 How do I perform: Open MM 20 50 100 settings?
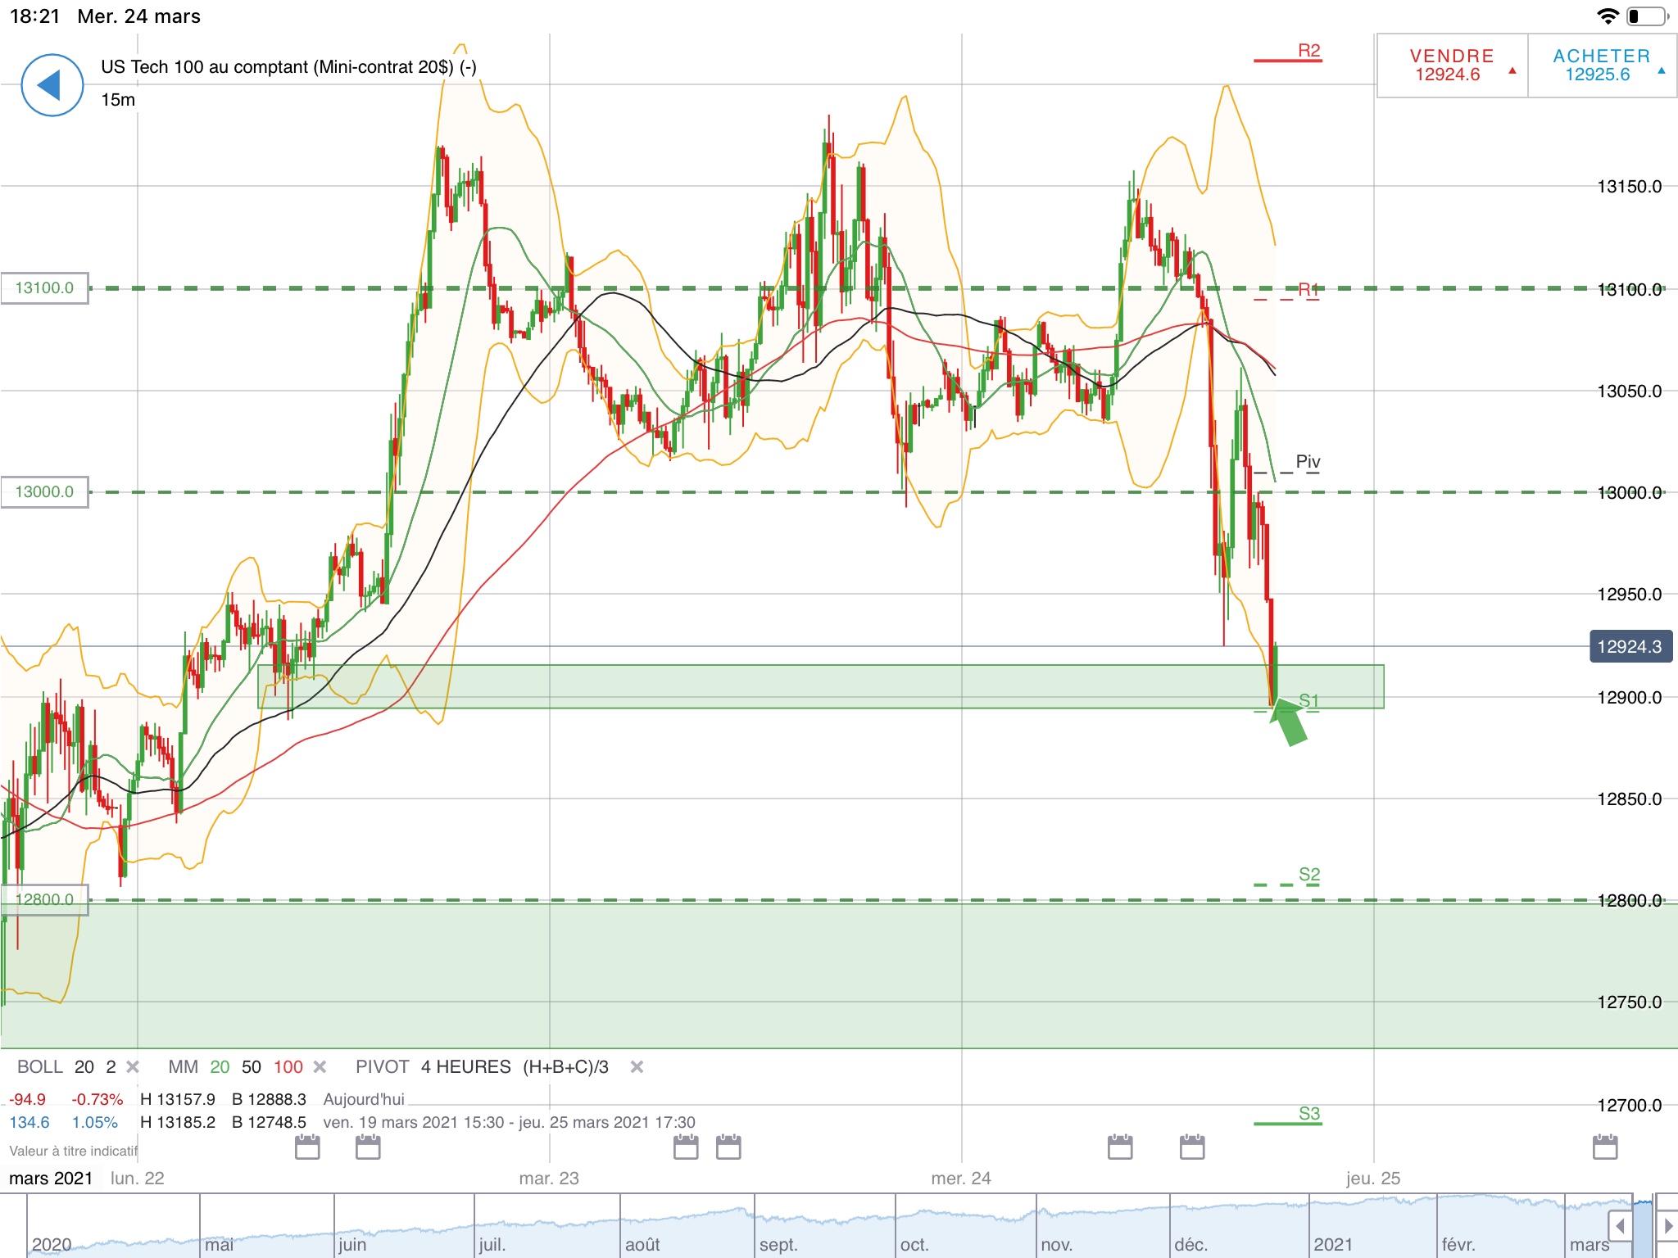point(235,1067)
